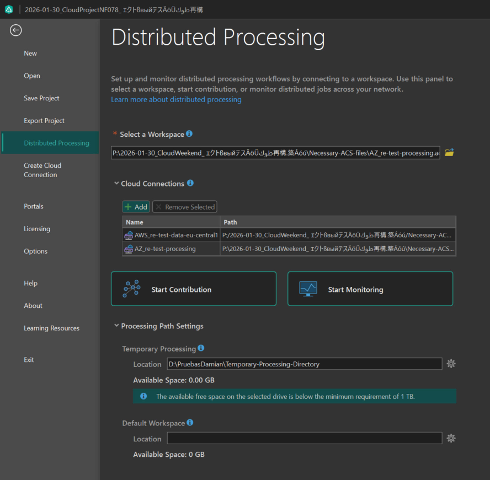Click the Start Monitoring monitor icon

point(308,289)
